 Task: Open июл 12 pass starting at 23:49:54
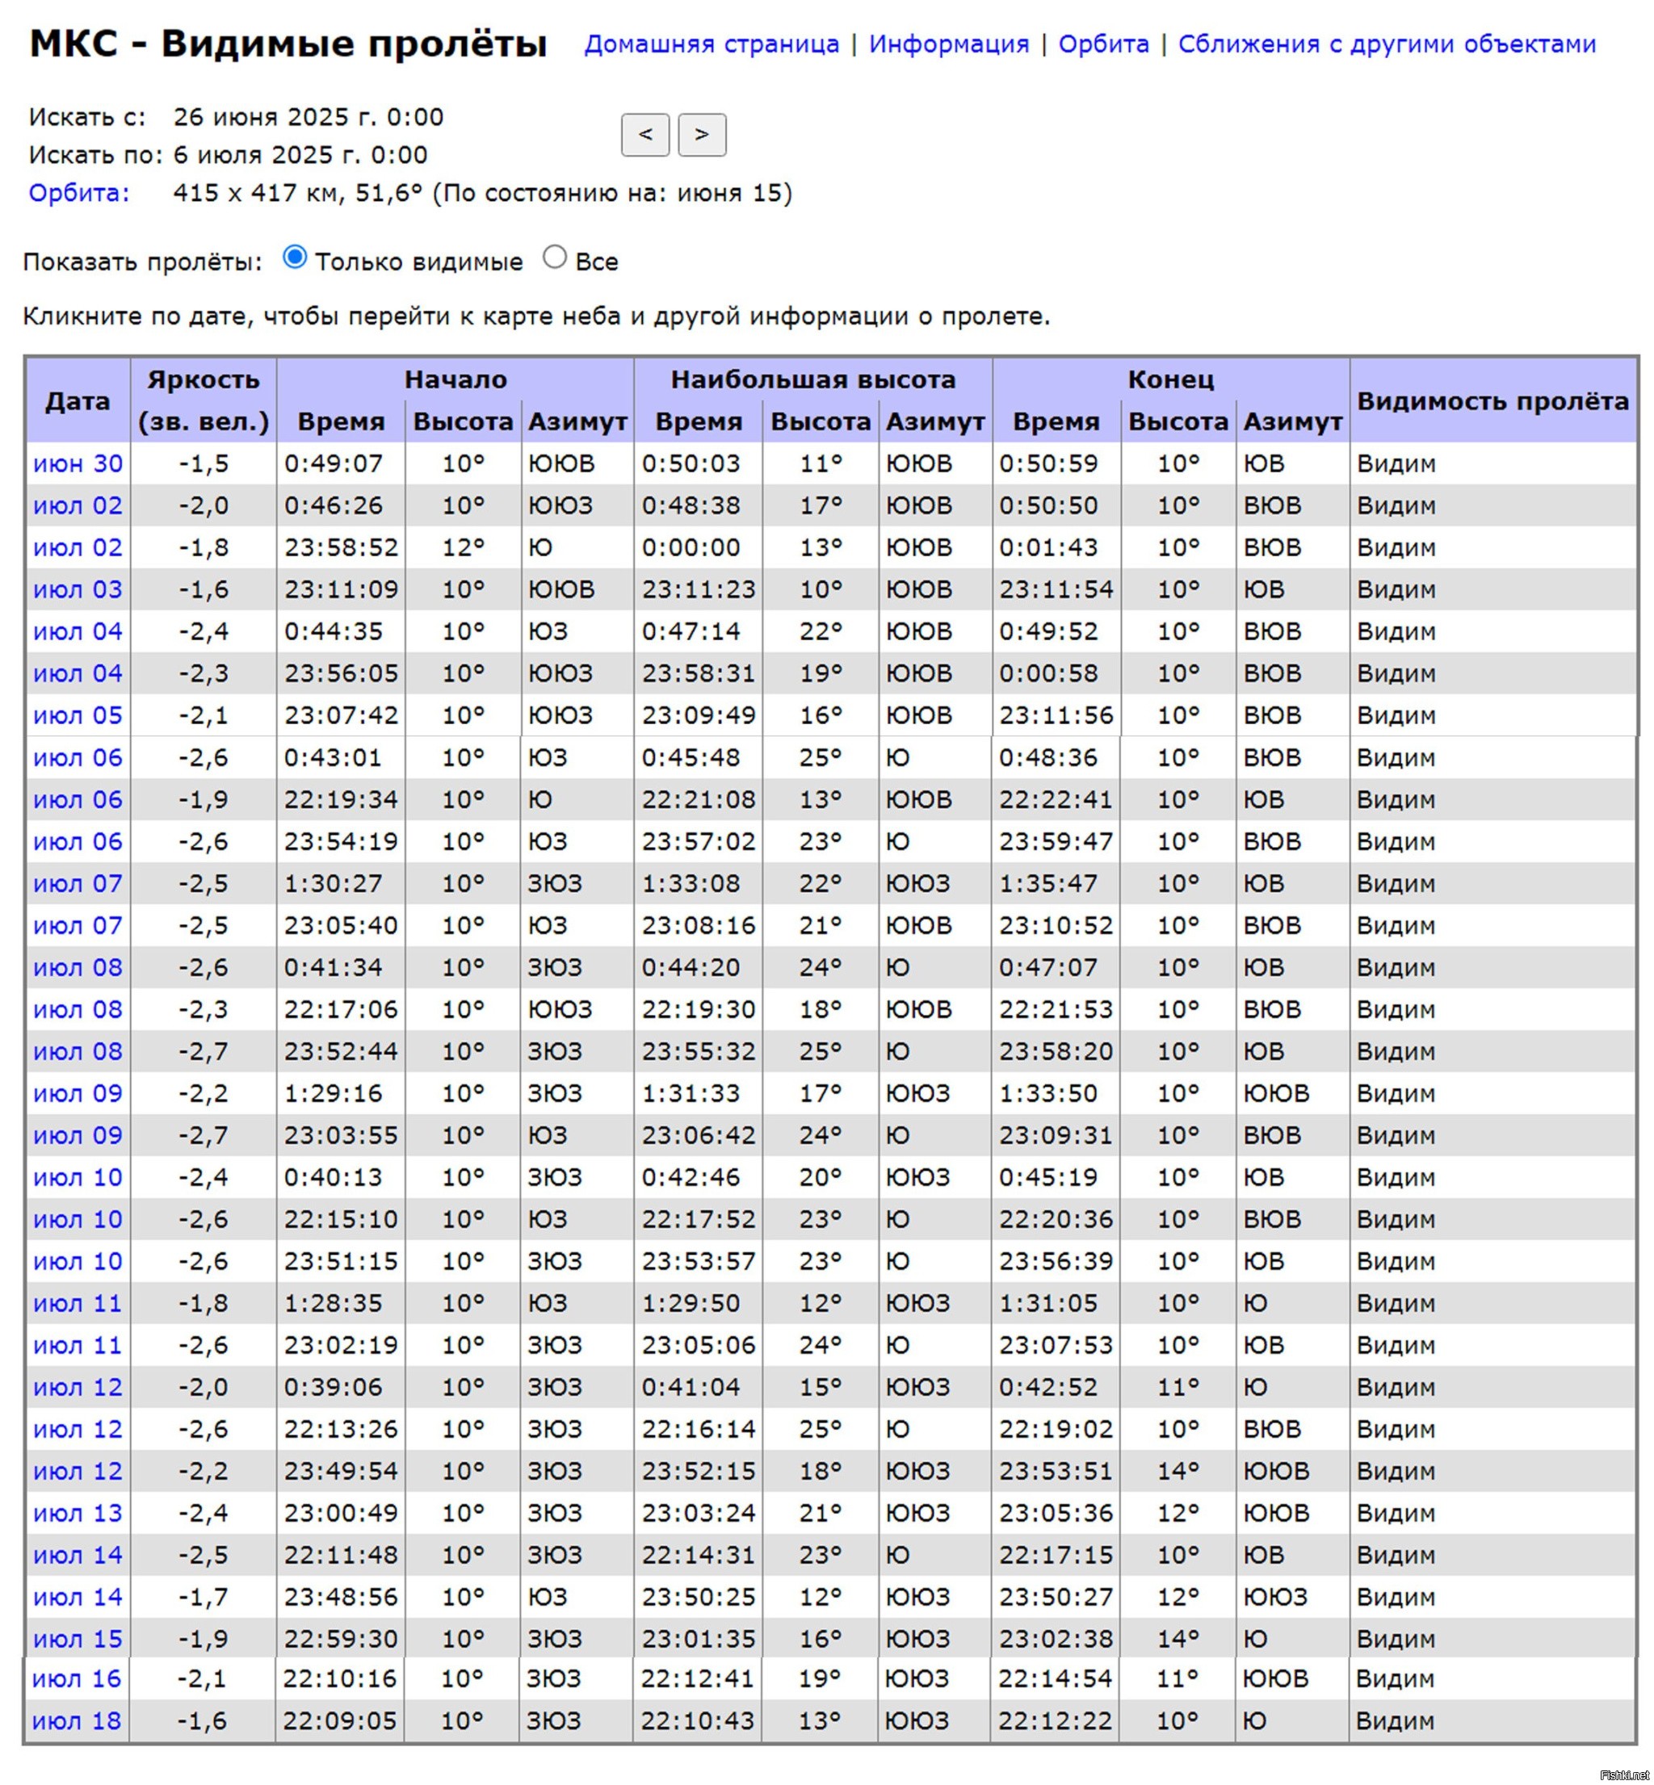tap(78, 1473)
